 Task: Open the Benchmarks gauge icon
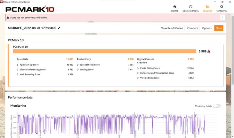click(190, 7)
